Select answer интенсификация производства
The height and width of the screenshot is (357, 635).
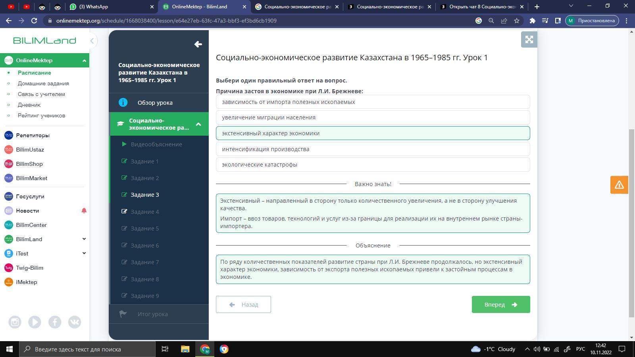(373, 149)
